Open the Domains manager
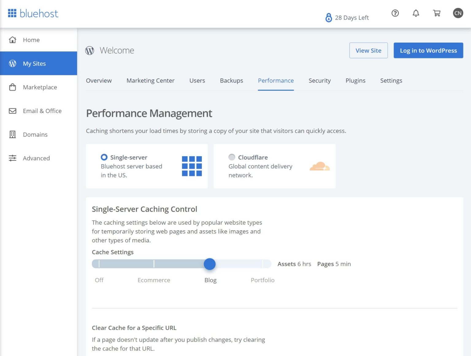 (x=35, y=135)
